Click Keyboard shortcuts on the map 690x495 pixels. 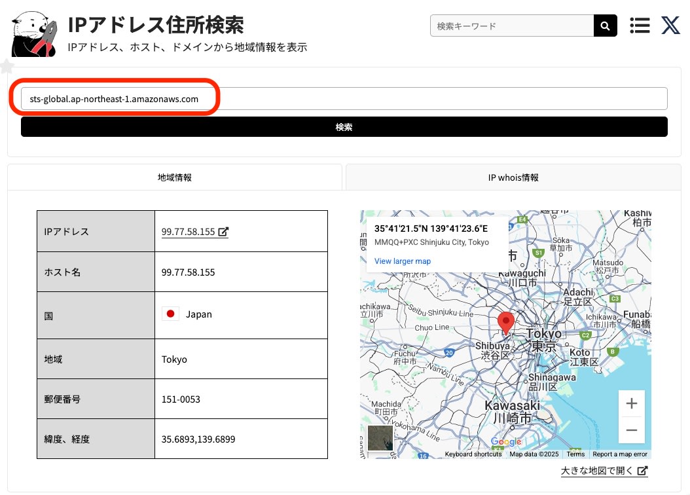473,454
